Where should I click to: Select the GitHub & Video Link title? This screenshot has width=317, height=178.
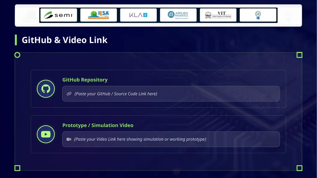point(64,40)
